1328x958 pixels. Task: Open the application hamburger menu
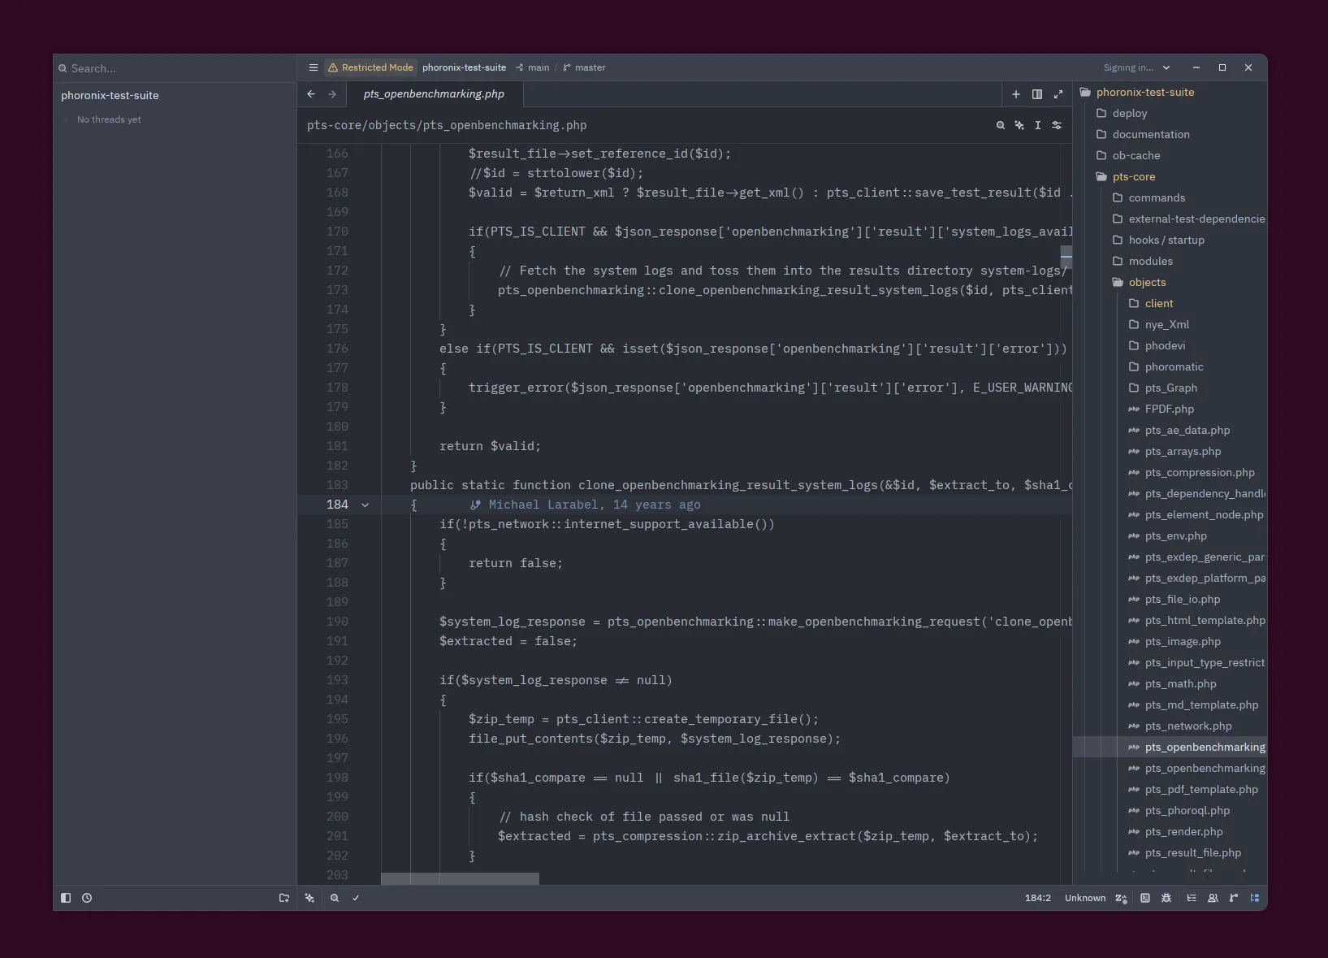point(313,67)
